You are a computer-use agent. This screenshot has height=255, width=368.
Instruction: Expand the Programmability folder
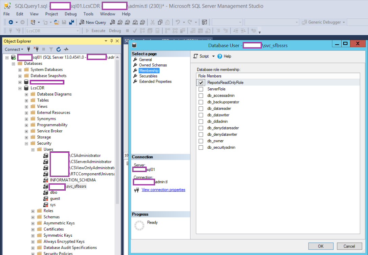click(x=26, y=125)
